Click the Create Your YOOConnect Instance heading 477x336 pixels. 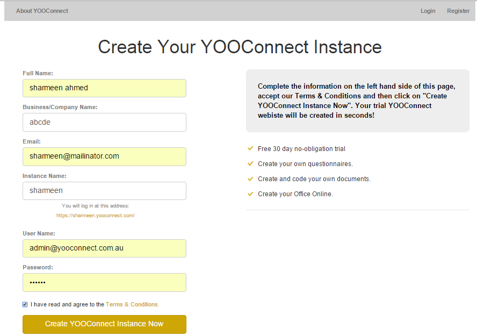click(240, 47)
